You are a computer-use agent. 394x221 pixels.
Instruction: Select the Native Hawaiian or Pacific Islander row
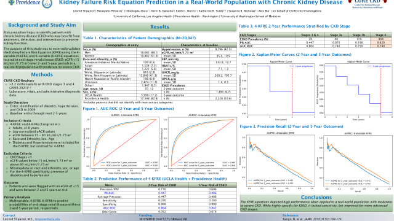coord(122,79)
